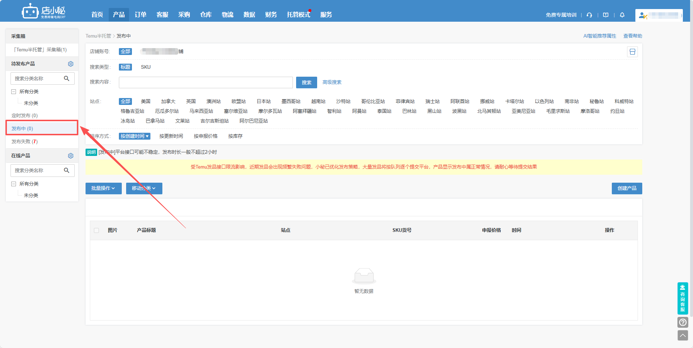Image resolution: width=693 pixels, height=348 pixels.
Task: Click the scroll-to-top arrow icon
Action: (x=682, y=335)
